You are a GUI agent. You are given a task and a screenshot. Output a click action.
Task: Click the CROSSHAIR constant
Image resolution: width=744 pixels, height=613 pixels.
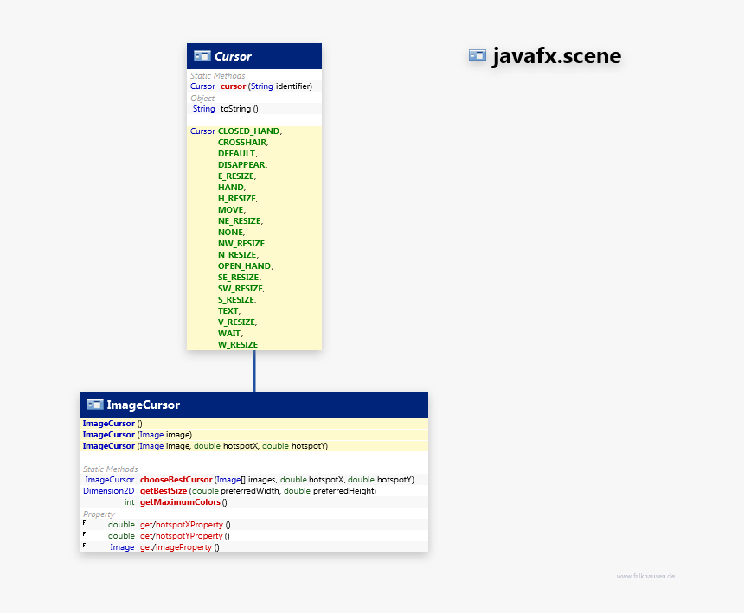click(x=243, y=143)
